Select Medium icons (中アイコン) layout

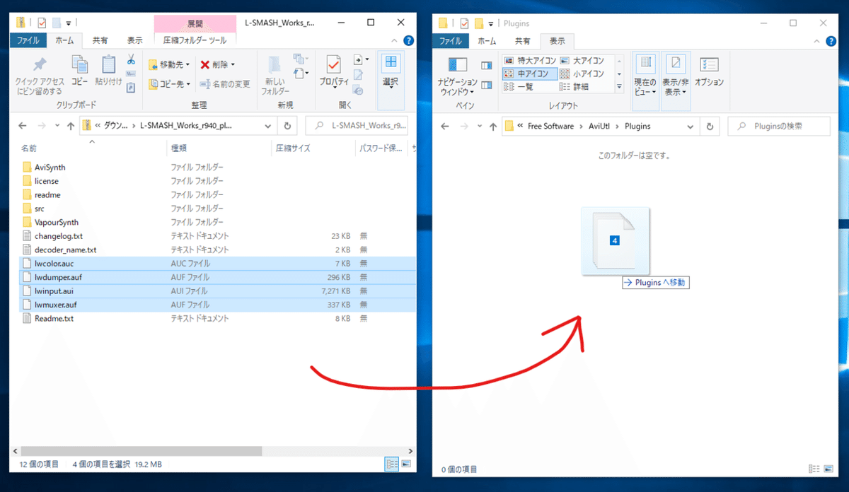(529, 74)
